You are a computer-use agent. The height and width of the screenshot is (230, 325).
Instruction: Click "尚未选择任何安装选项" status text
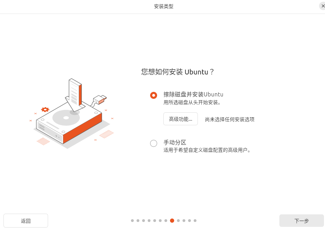(x=230, y=119)
